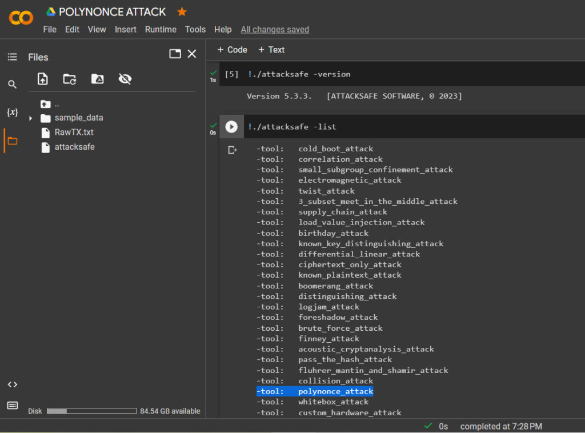This screenshot has width=585, height=433.
Task: Open the table of contents sidebar icon
Action: tap(13, 57)
